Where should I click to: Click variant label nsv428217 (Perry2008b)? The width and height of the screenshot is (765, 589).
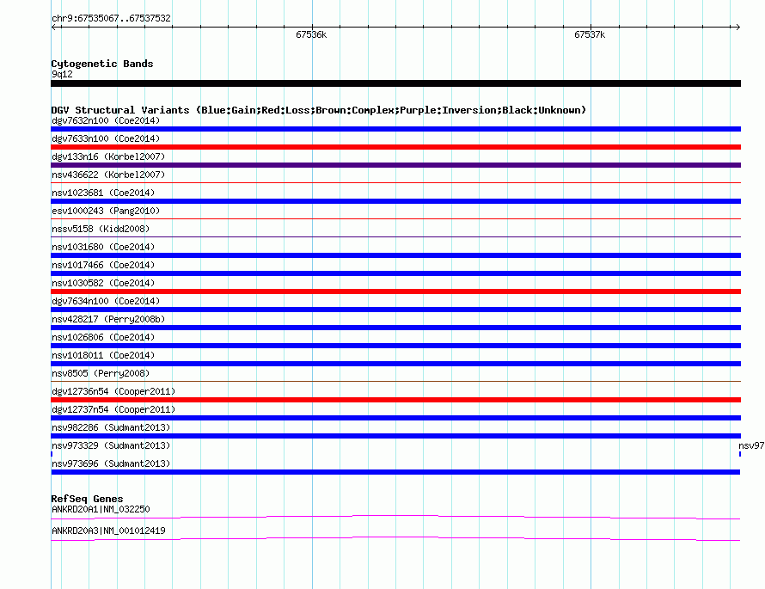coord(108,319)
